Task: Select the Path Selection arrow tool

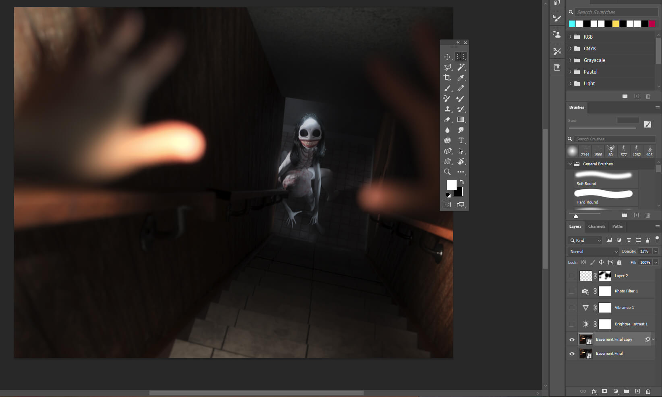Action: 461,151
